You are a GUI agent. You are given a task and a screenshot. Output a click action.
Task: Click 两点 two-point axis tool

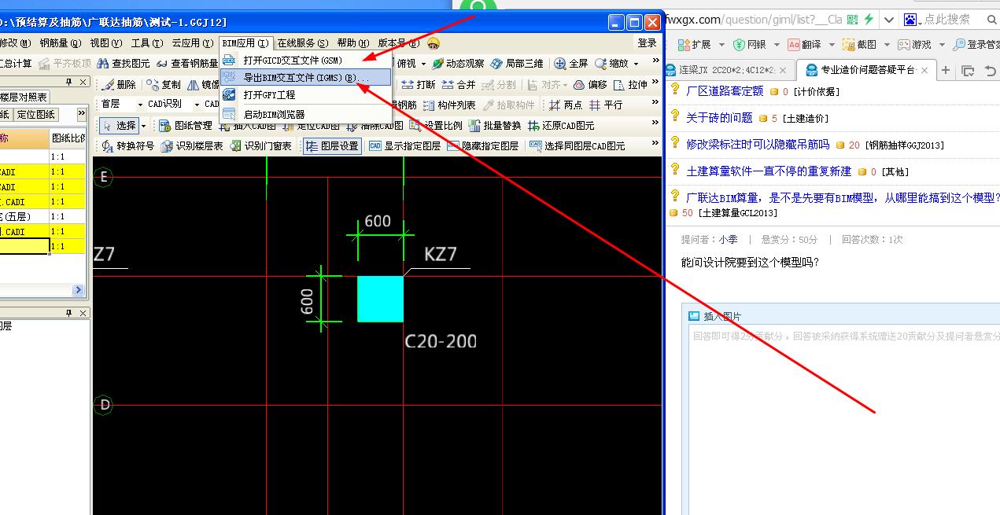[x=566, y=105]
